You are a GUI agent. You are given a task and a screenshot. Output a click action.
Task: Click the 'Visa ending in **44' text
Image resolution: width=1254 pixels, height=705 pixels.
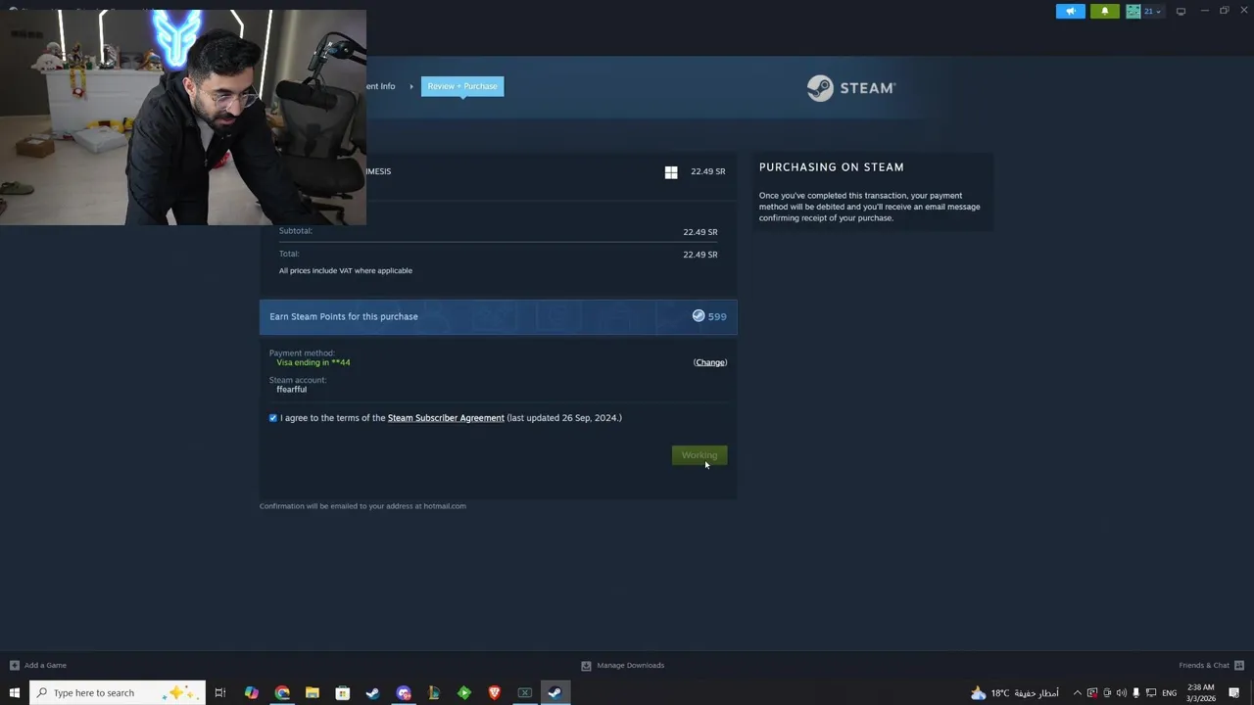[313, 362]
